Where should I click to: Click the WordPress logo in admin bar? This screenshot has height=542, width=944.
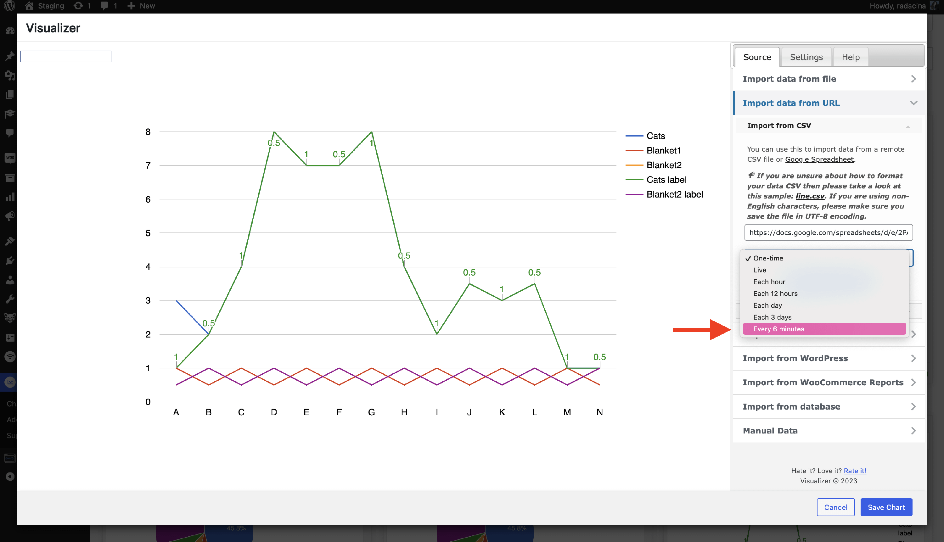(9, 6)
